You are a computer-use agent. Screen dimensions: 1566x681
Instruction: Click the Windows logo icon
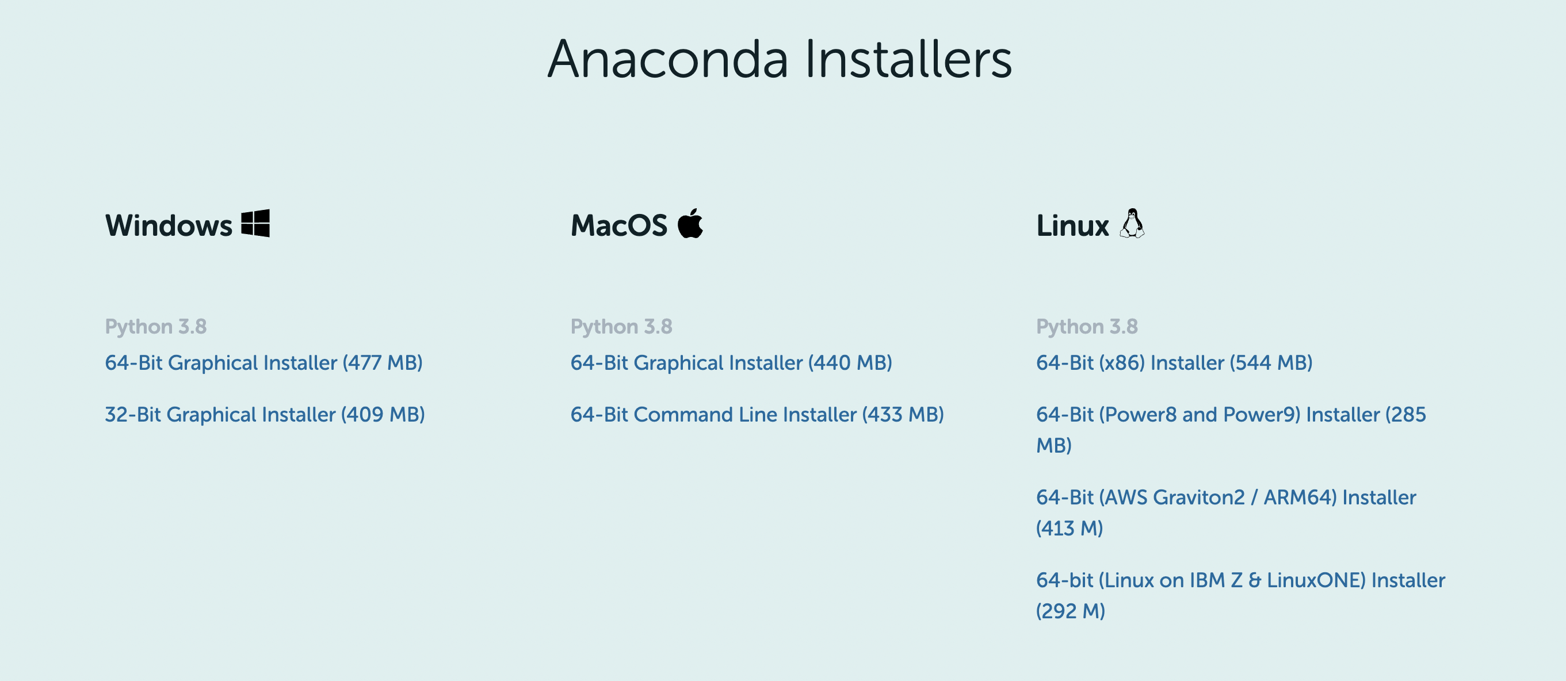pos(255,224)
